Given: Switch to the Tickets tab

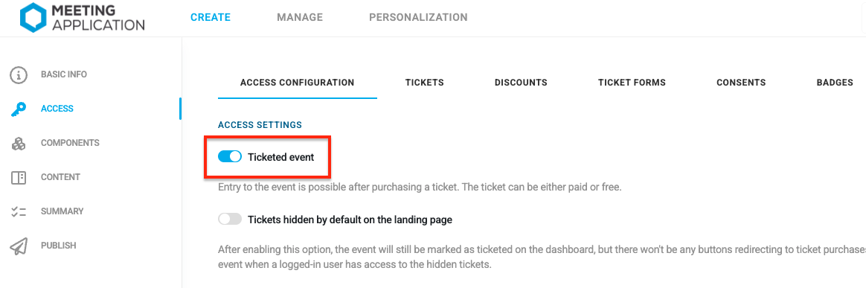Looking at the screenshot, I should [425, 83].
